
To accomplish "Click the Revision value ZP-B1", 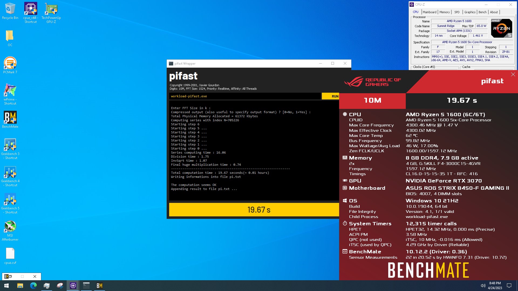I will point(506,52).
